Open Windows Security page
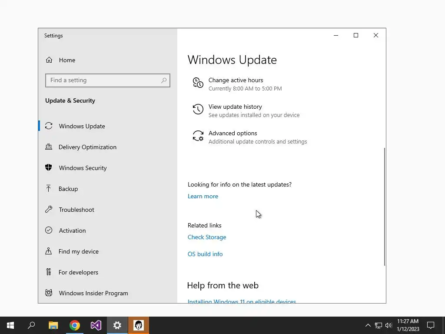Screen dimensions: 445x334 [108, 168]
